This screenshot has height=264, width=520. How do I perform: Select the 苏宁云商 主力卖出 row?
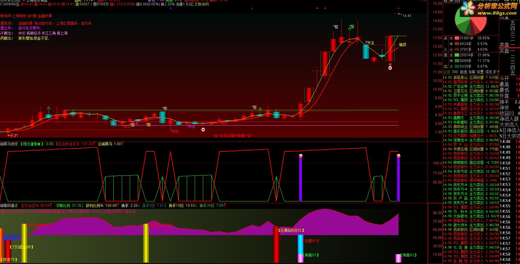coord(470,95)
